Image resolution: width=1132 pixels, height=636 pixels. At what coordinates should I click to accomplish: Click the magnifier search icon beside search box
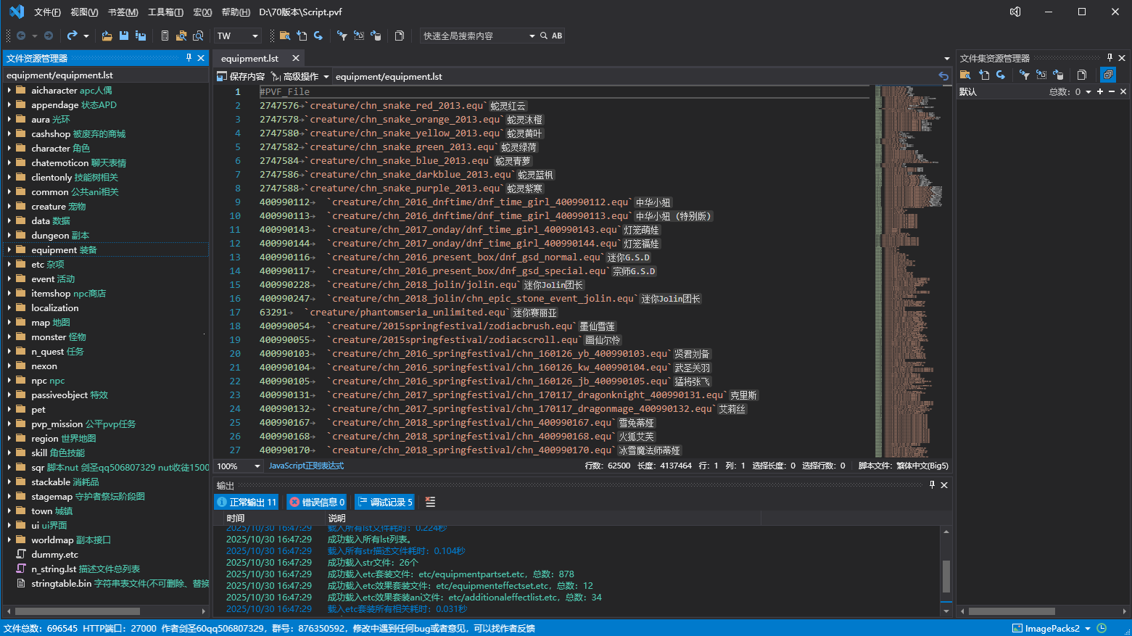(544, 36)
